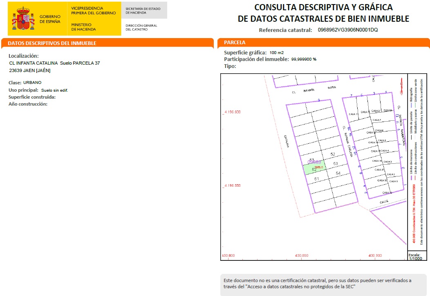Viewport: 430px width, 296px height.
Task: Click the Secretaría de Estado de Hacienda box
Action: [x=144, y=10]
